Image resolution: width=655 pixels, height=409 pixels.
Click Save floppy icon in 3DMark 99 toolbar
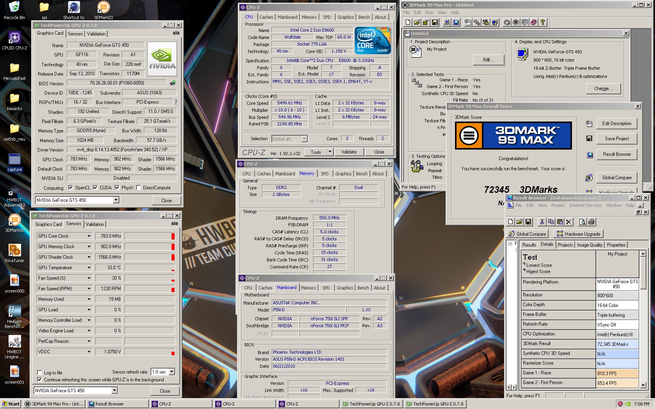(435, 22)
